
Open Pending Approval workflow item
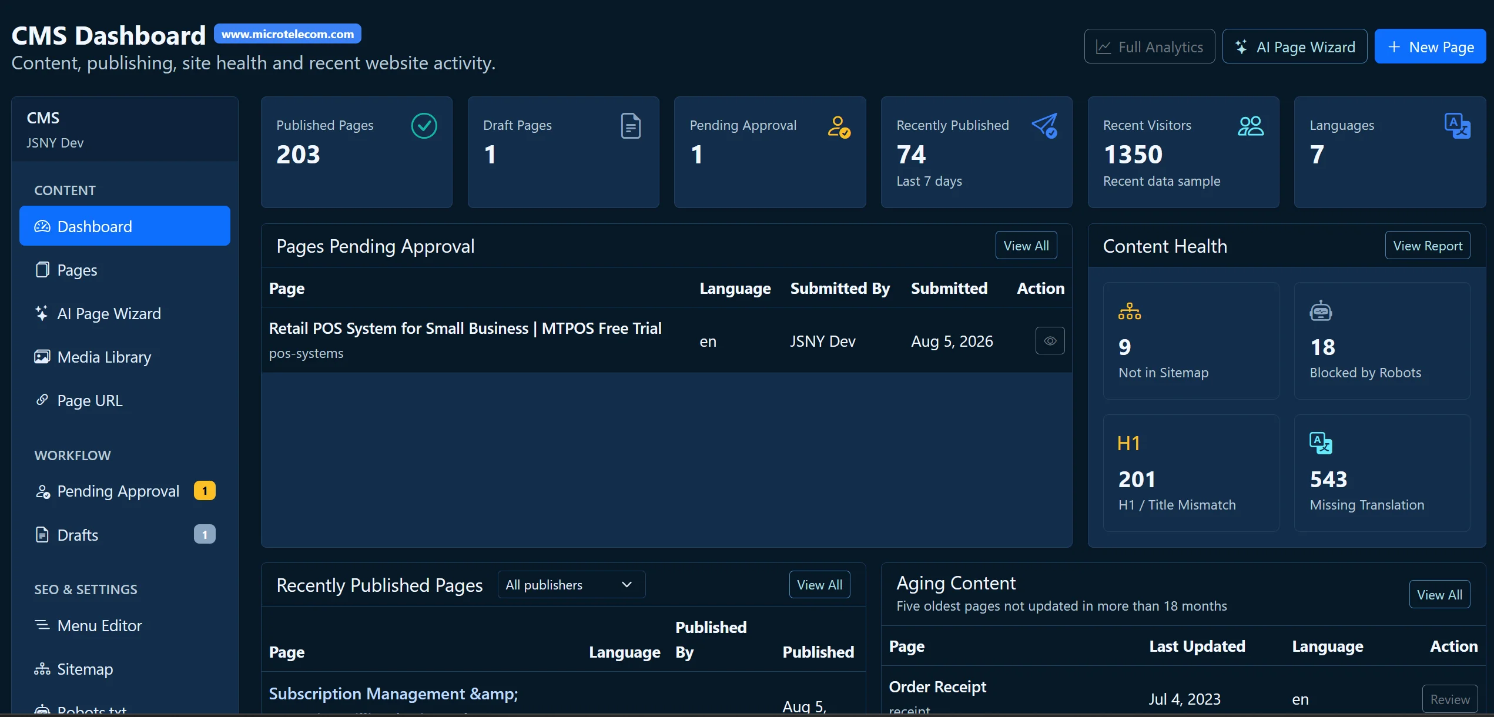125,491
